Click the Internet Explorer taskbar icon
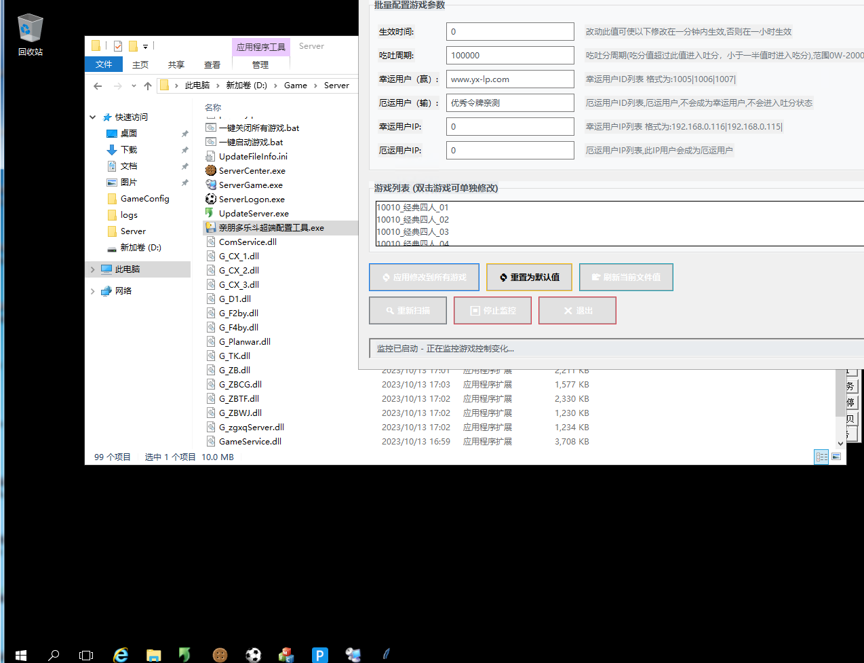Viewport: 864px width, 663px height. click(x=121, y=655)
